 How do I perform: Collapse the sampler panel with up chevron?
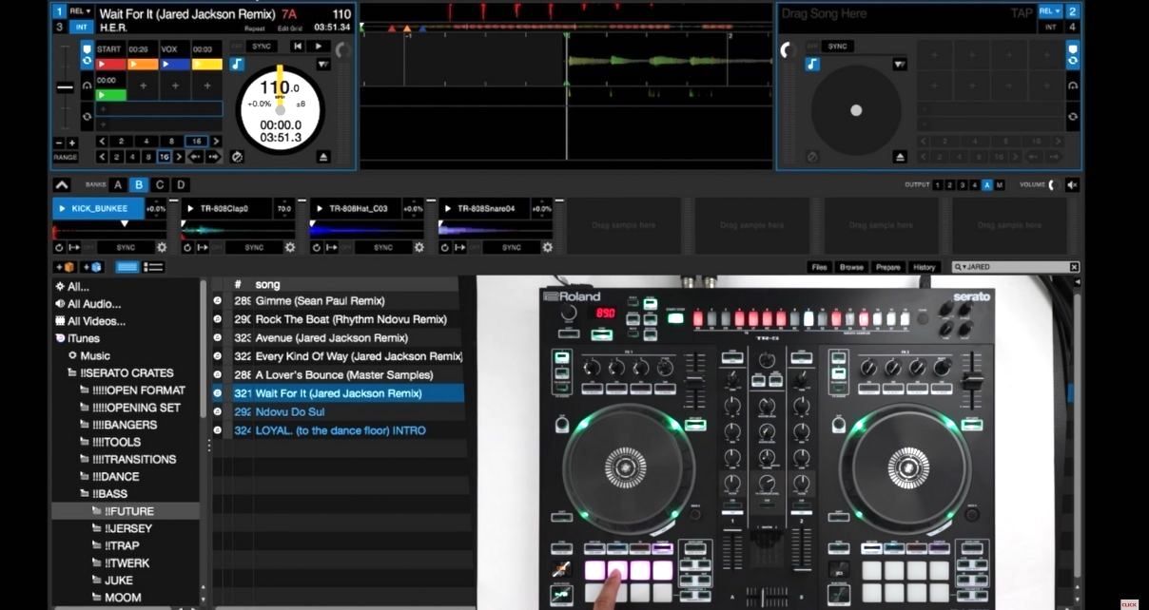coord(62,185)
